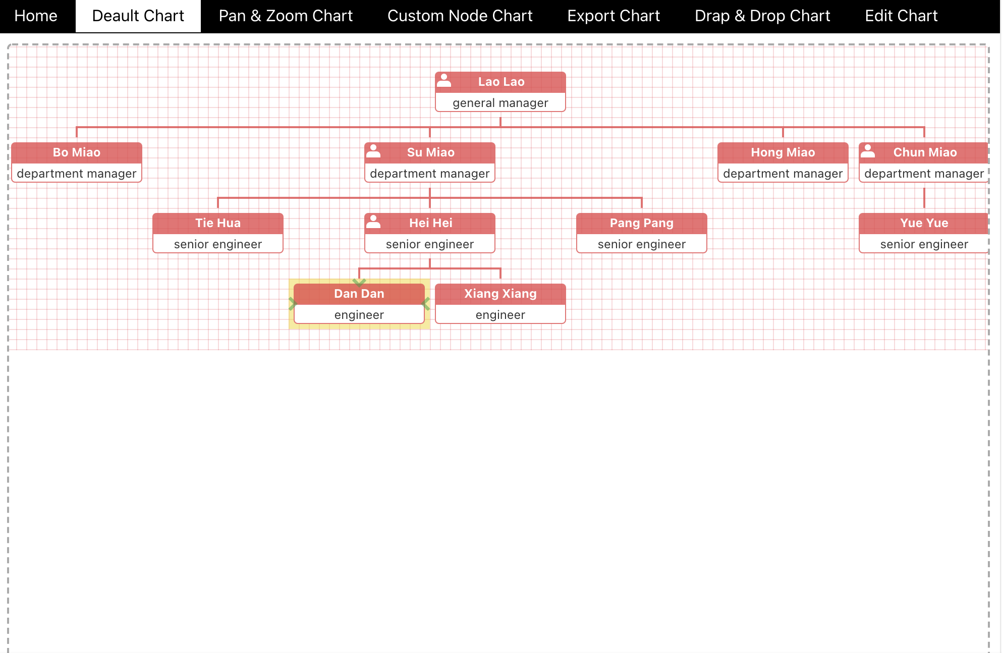
Task: Collapse Dan Dan's parent via top arrow
Action: coord(359,282)
